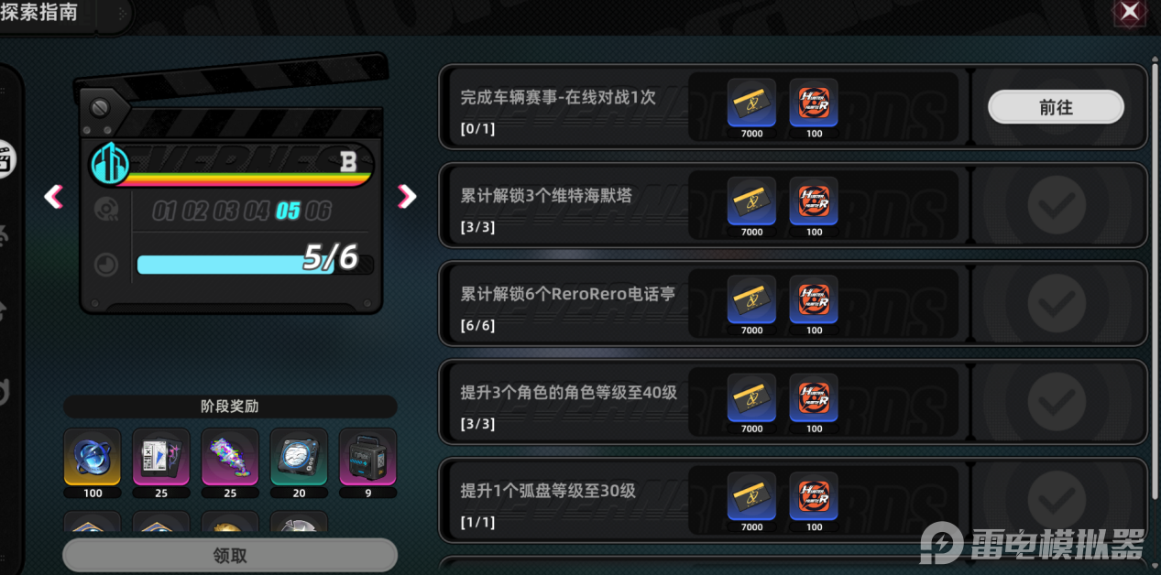The width and height of the screenshot is (1161, 575).
Task: Select stage 05 in the clapperboard
Action: [288, 212]
